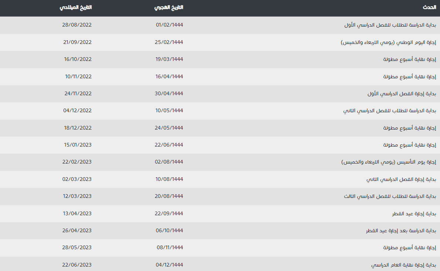440x271 pixels.
Task: Click the التاريخ الهجري column header
Action: pos(169,7)
